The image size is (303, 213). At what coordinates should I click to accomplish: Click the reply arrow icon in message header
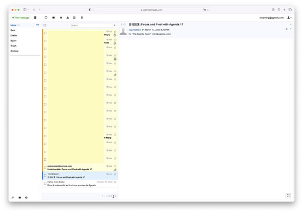pyautogui.click(x=287, y=29)
